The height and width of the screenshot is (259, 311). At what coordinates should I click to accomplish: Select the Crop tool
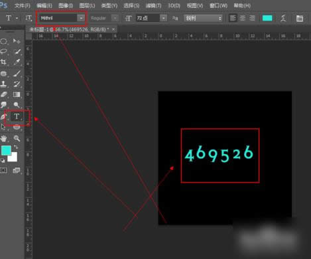coord(3,62)
